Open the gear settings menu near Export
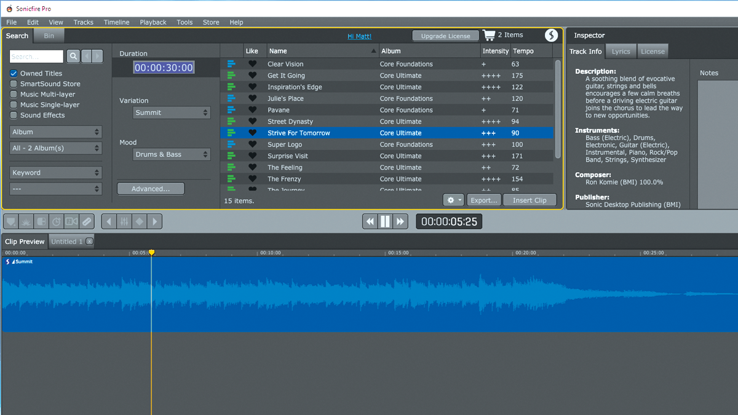Screen dimensions: 738x415 click(454, 200)
